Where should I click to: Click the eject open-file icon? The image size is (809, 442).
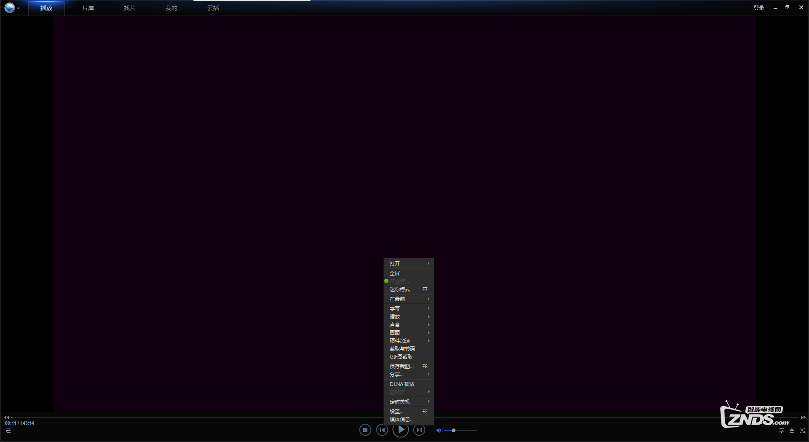[x=792, y=430]
